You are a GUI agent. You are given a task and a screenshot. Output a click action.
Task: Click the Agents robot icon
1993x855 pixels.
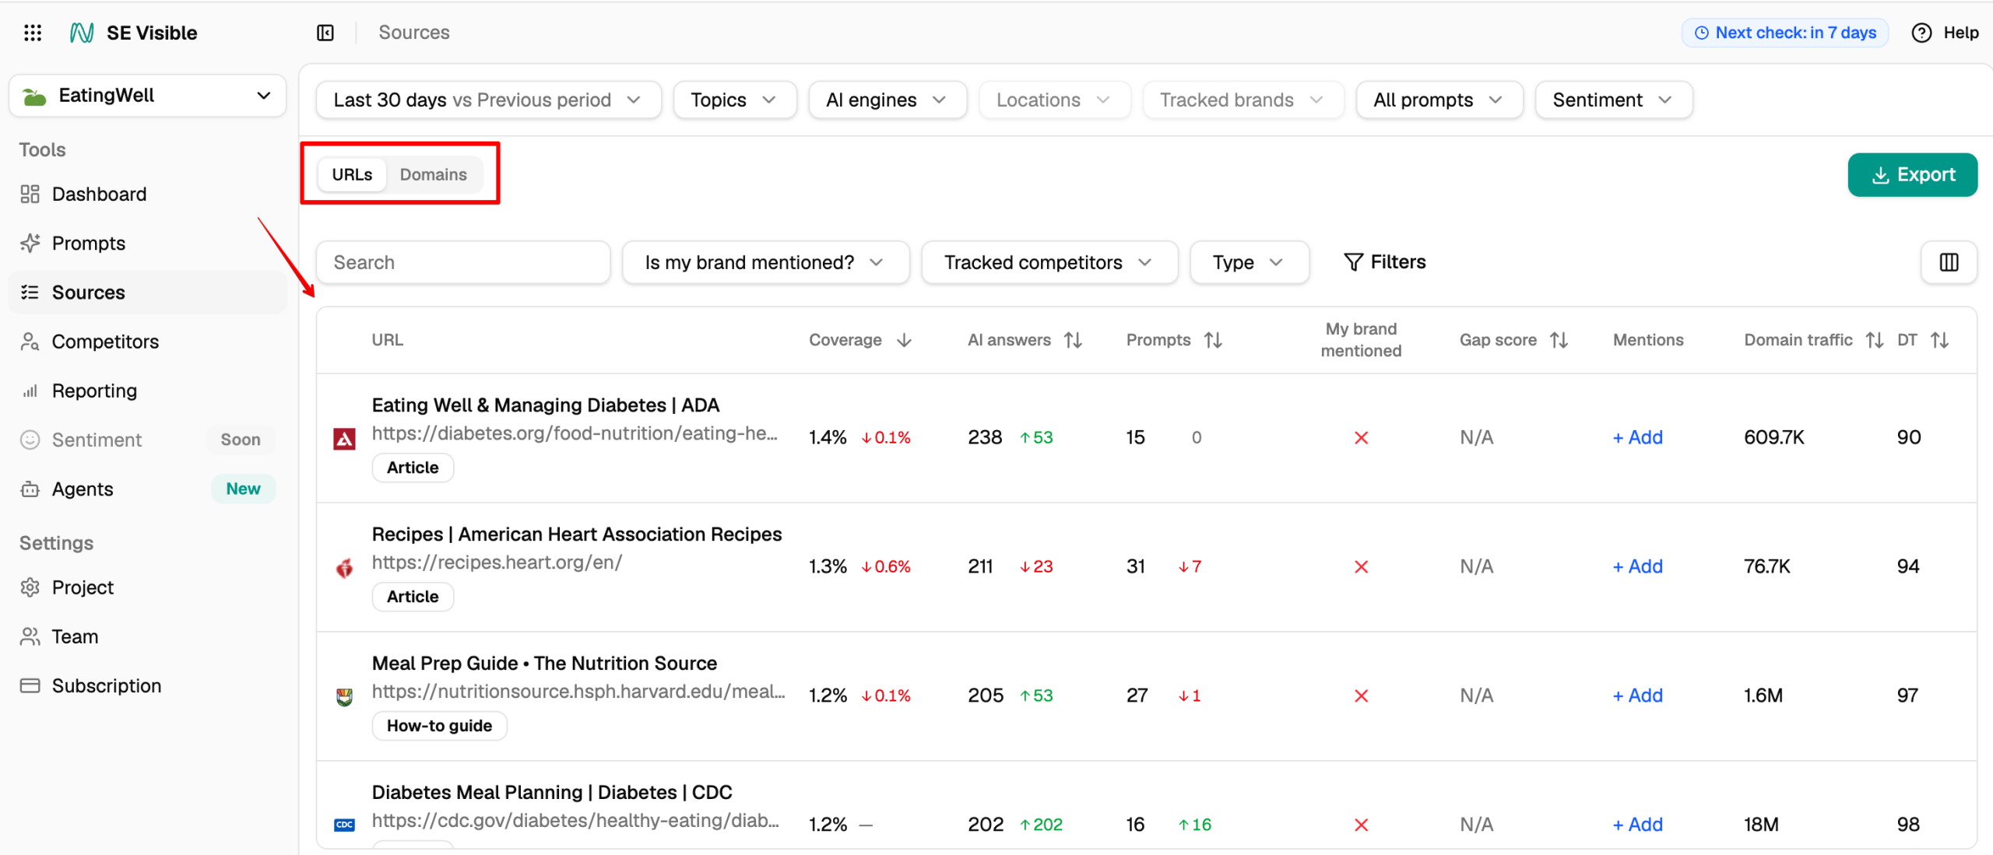pyautogui.click(x=30, y=489)
